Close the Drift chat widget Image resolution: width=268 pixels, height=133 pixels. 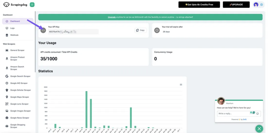coord(259,129)
